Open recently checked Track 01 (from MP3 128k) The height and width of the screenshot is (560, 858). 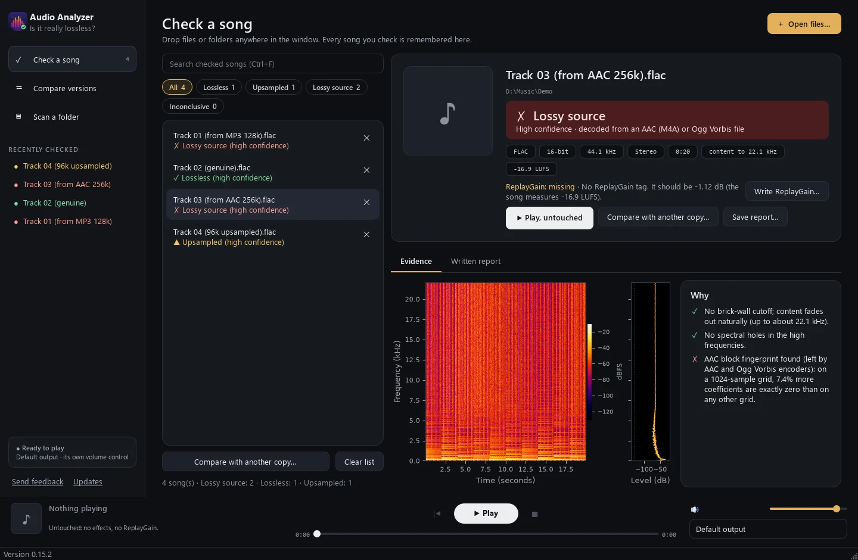pos(67,221)
